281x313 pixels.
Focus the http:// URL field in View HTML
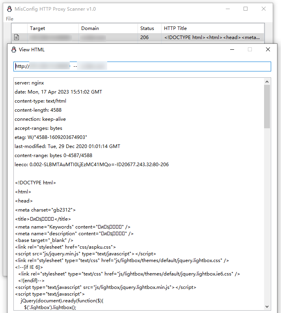[x=142, y=66]
